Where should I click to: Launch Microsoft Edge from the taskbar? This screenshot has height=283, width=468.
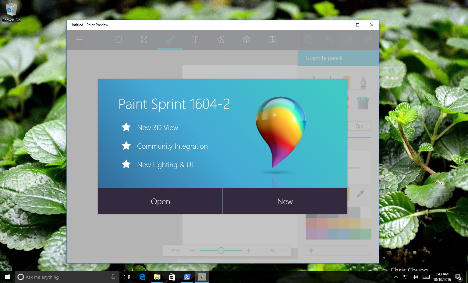pyautogui.click(x=142, y=277)
